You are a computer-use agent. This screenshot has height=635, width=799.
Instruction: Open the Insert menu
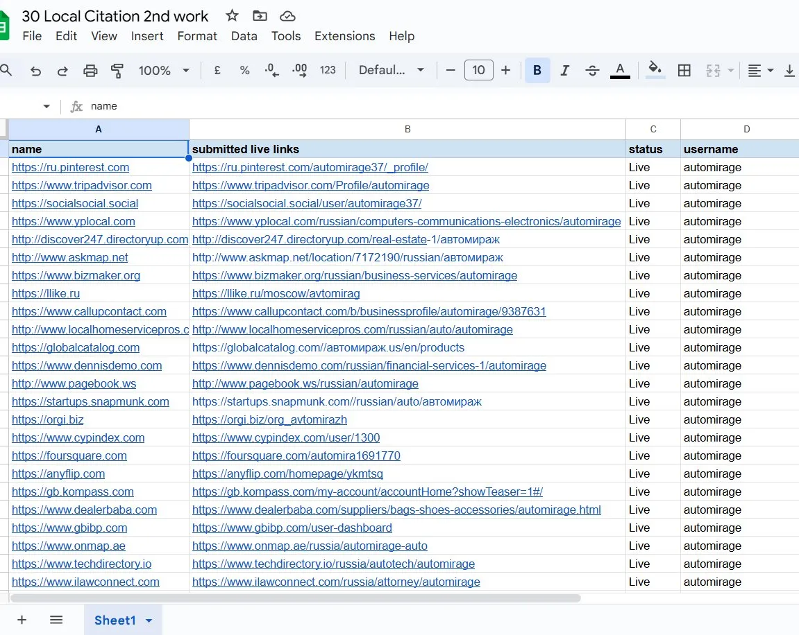pyautogui.click(x=147, y=36)
